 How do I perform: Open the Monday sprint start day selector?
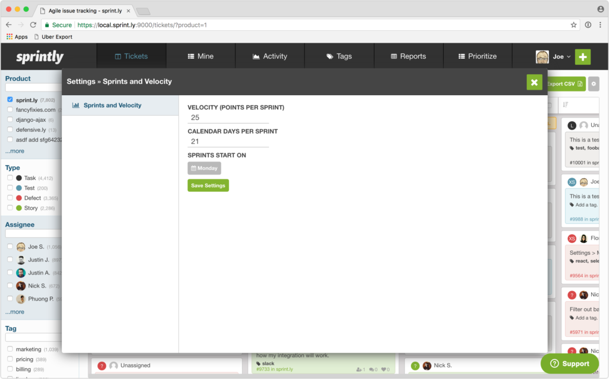click(x=204, y=168)
